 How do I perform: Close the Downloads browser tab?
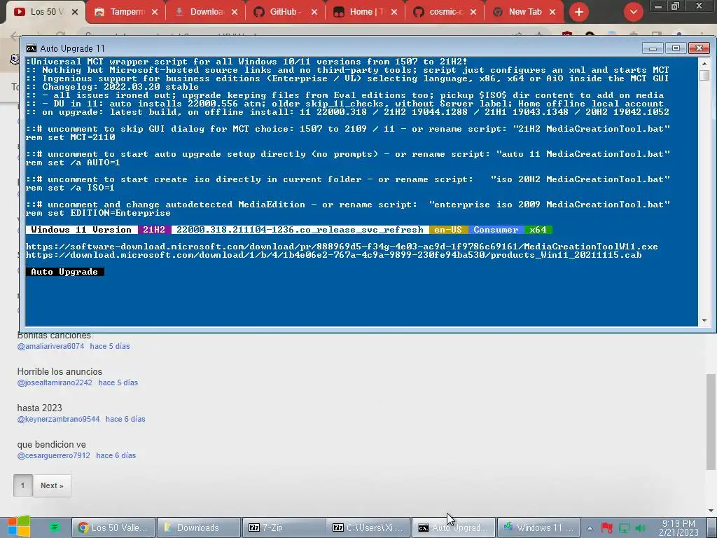[235, 12]
